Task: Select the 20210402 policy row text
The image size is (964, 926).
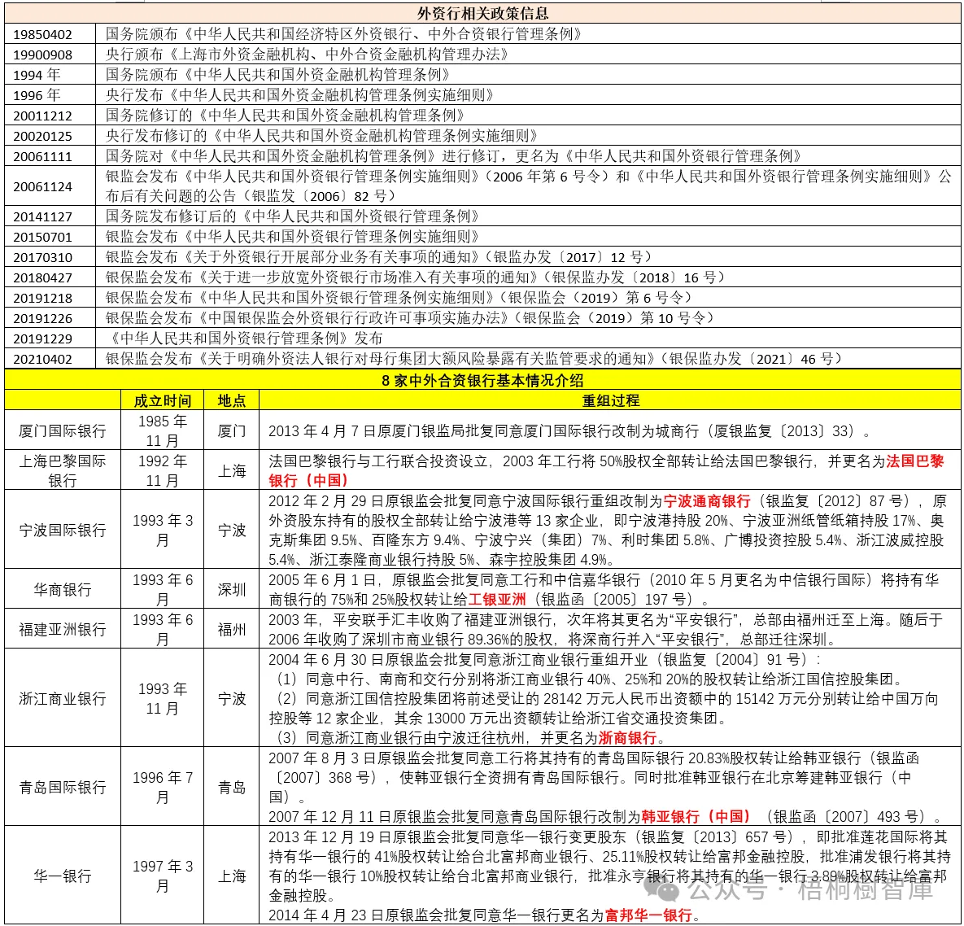Action: (473, 358)
